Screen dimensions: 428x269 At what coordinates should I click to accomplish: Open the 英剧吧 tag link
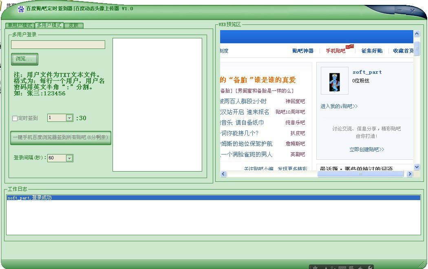click(298, 154)
